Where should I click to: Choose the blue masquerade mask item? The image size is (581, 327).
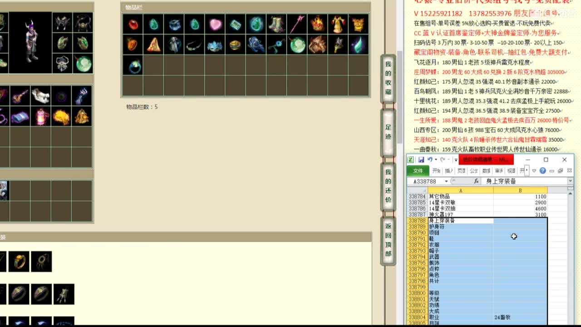(215, 45)
